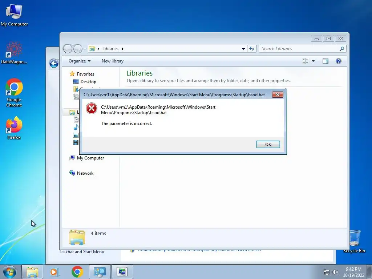Open Google Chrome desktop shortcut
The height and width of the screenshot is (279, 372).
click(14, 93)
